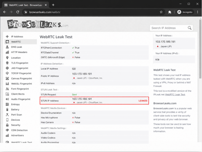
Task: Click the TCP/IP Fingerprint icon
Action: [7, 73]
